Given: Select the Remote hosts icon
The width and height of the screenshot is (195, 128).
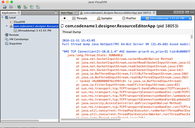Looking at the screenshot, I should [6, 35].
